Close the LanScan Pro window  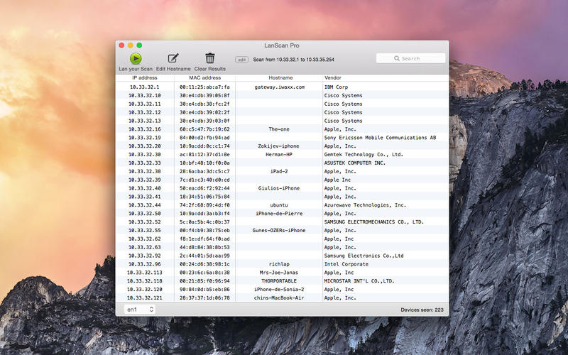coord(121,45)
